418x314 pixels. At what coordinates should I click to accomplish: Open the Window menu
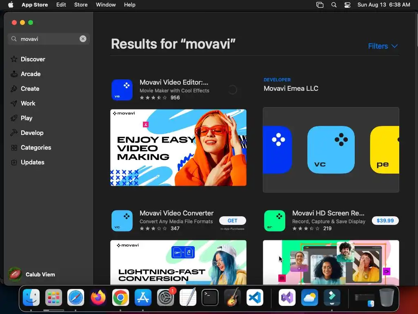click(106, 4)
